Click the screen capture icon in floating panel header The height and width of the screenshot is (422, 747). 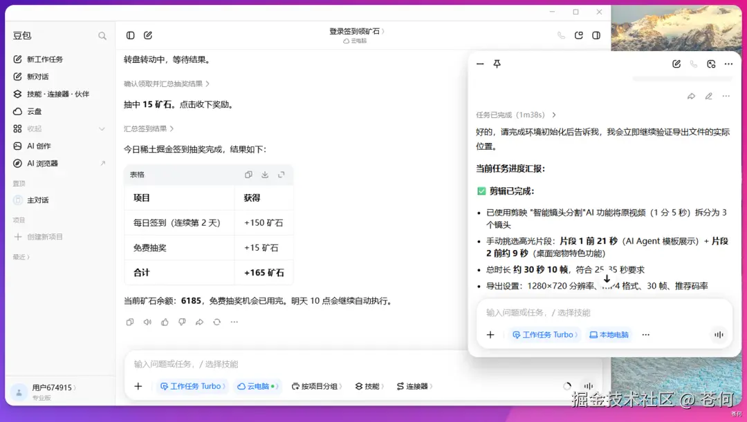[711, 64]
